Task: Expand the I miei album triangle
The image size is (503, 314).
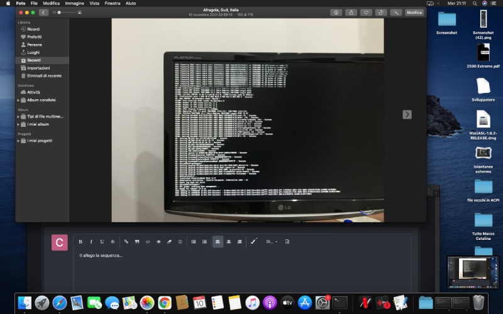Action: [x=18, y=124]
